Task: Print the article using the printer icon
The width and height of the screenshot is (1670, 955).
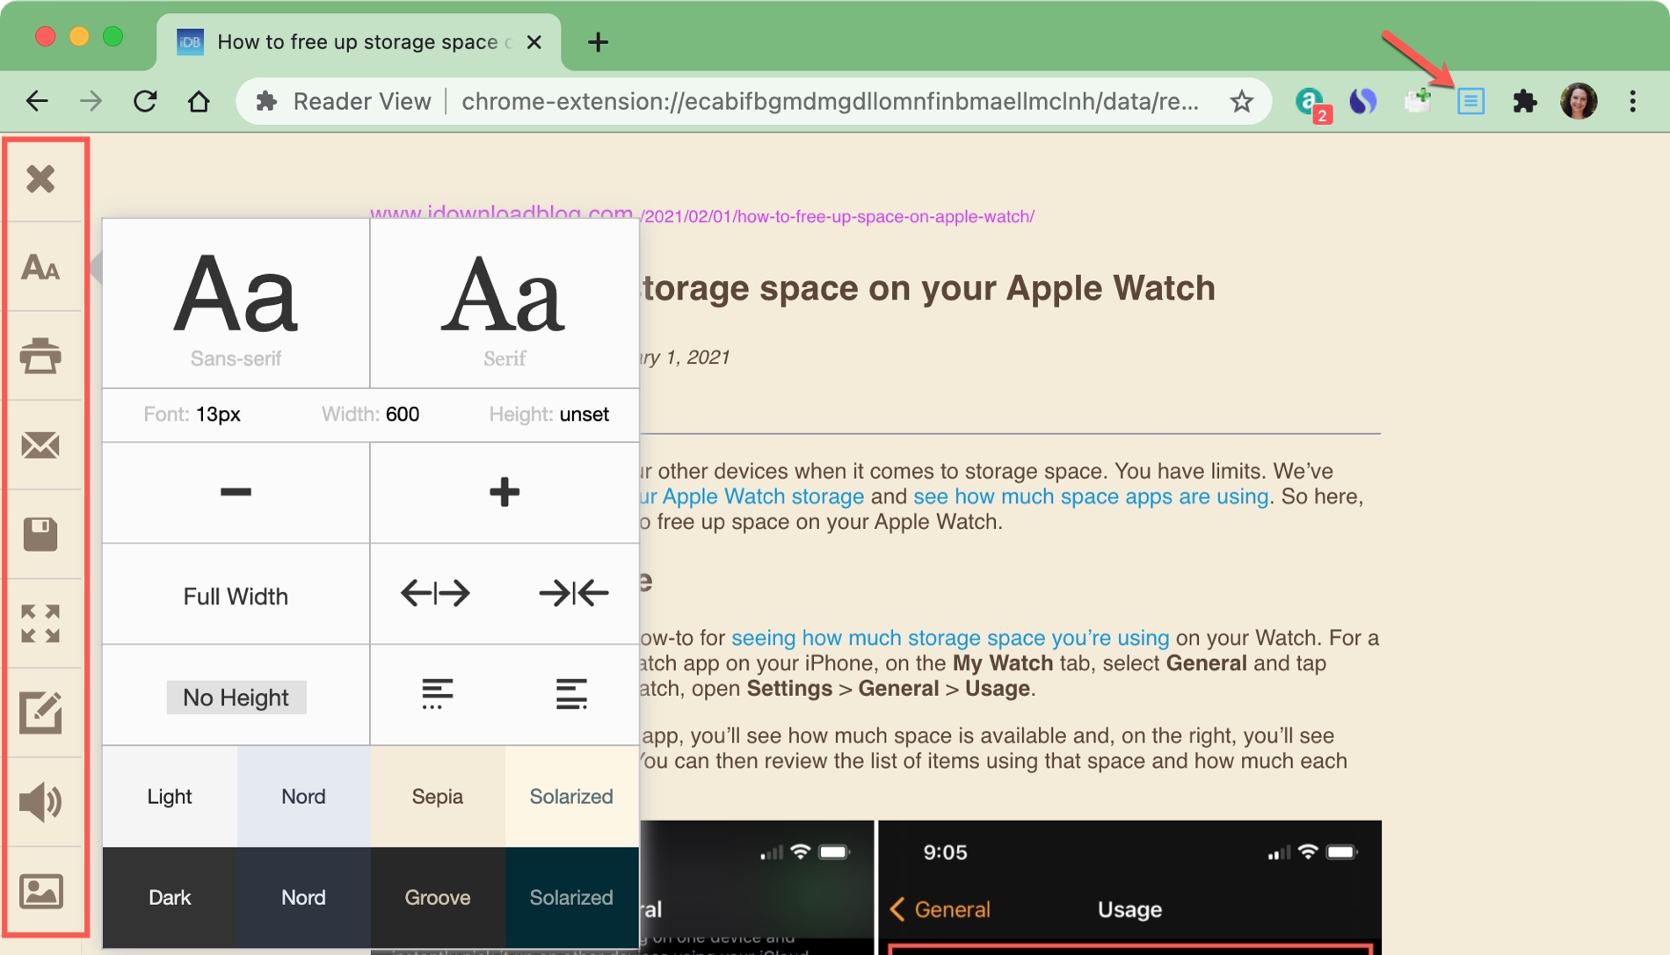Action: [x=41, y=356]
